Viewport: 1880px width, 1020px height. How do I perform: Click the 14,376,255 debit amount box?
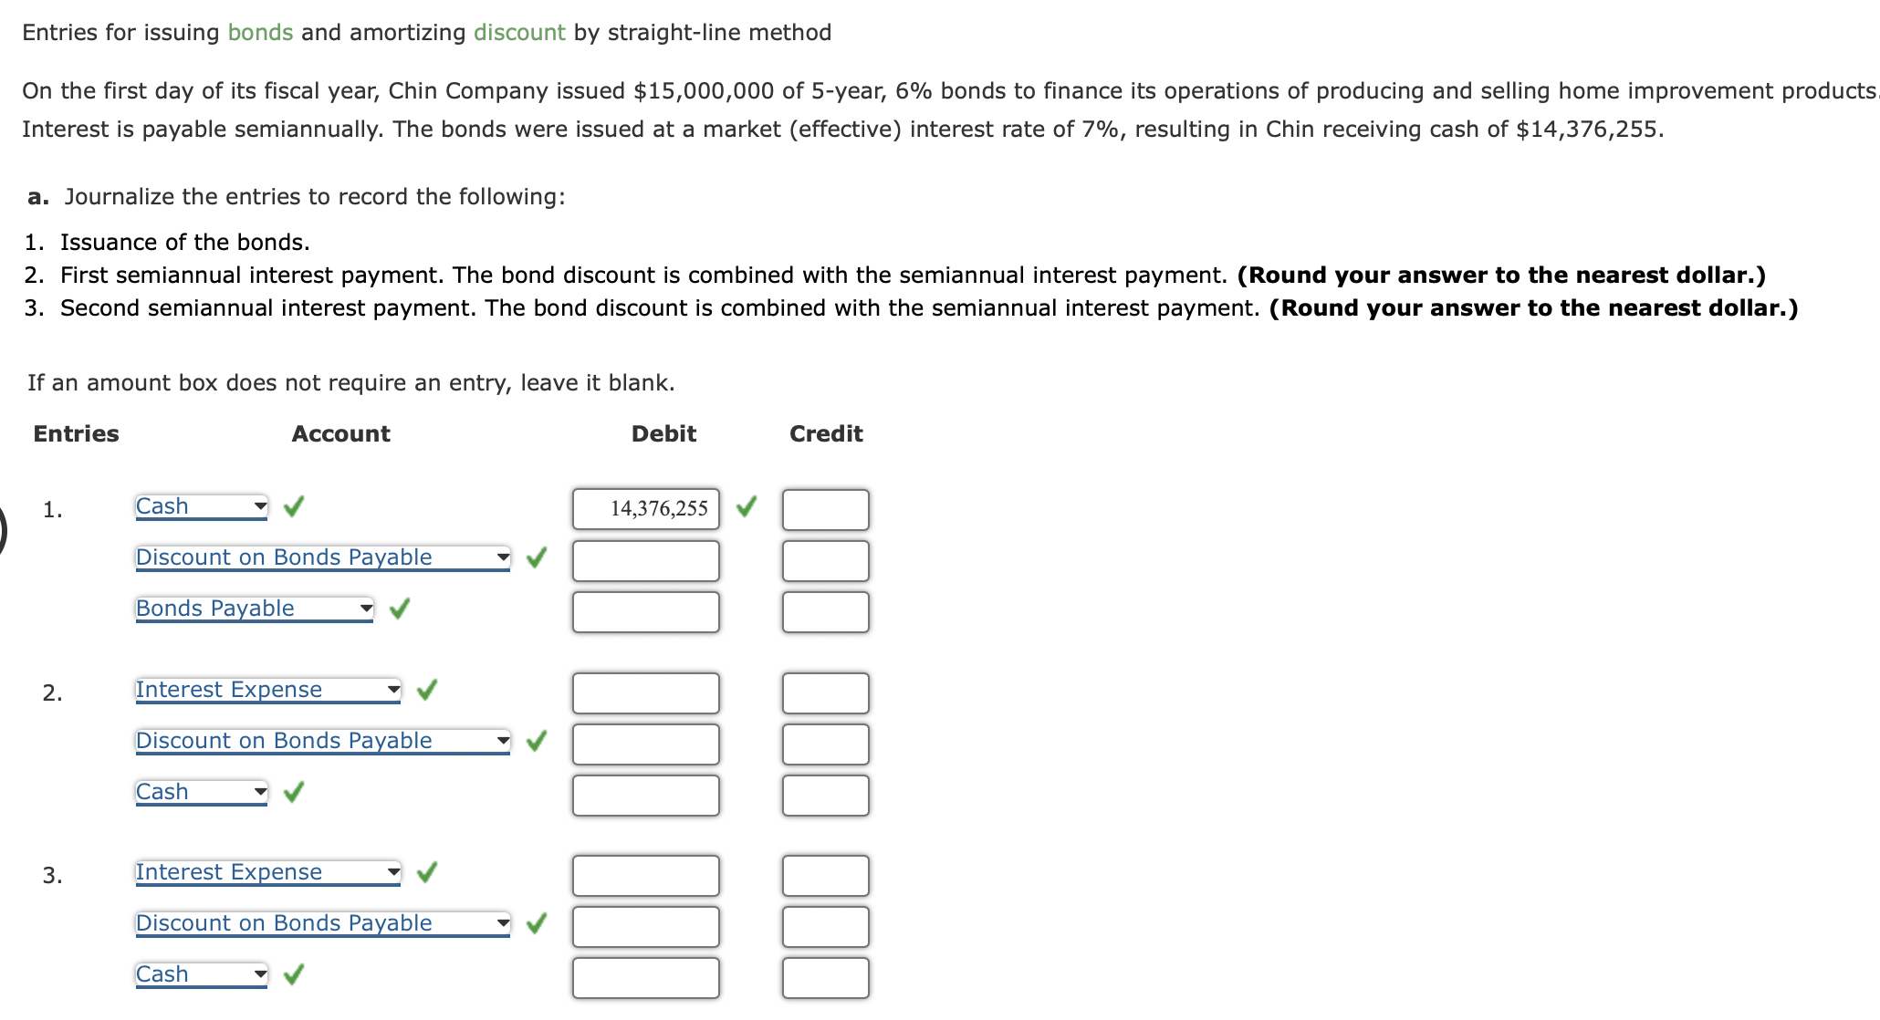point(645,509)
